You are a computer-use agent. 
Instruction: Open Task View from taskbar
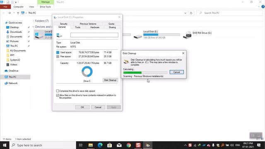(x=81, y=145)
